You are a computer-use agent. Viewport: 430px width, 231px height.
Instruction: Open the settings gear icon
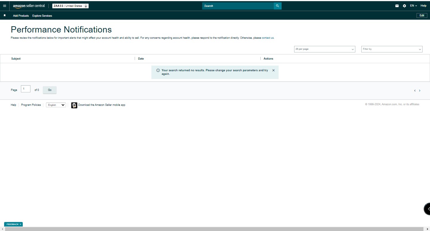[404, 6]
